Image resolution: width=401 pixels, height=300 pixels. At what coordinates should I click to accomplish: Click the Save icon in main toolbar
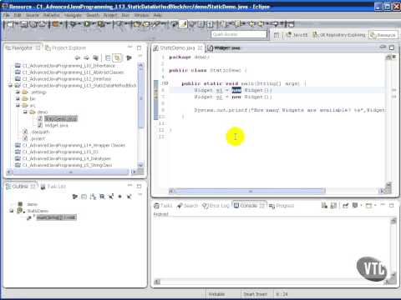point(24,24)
